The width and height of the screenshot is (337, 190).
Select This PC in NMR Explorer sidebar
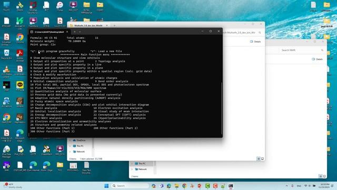(142, 164)
